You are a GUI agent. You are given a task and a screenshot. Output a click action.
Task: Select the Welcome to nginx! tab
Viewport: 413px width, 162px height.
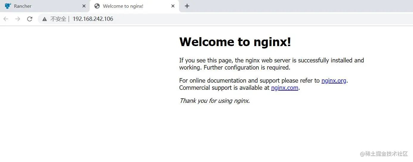(134, 6)
